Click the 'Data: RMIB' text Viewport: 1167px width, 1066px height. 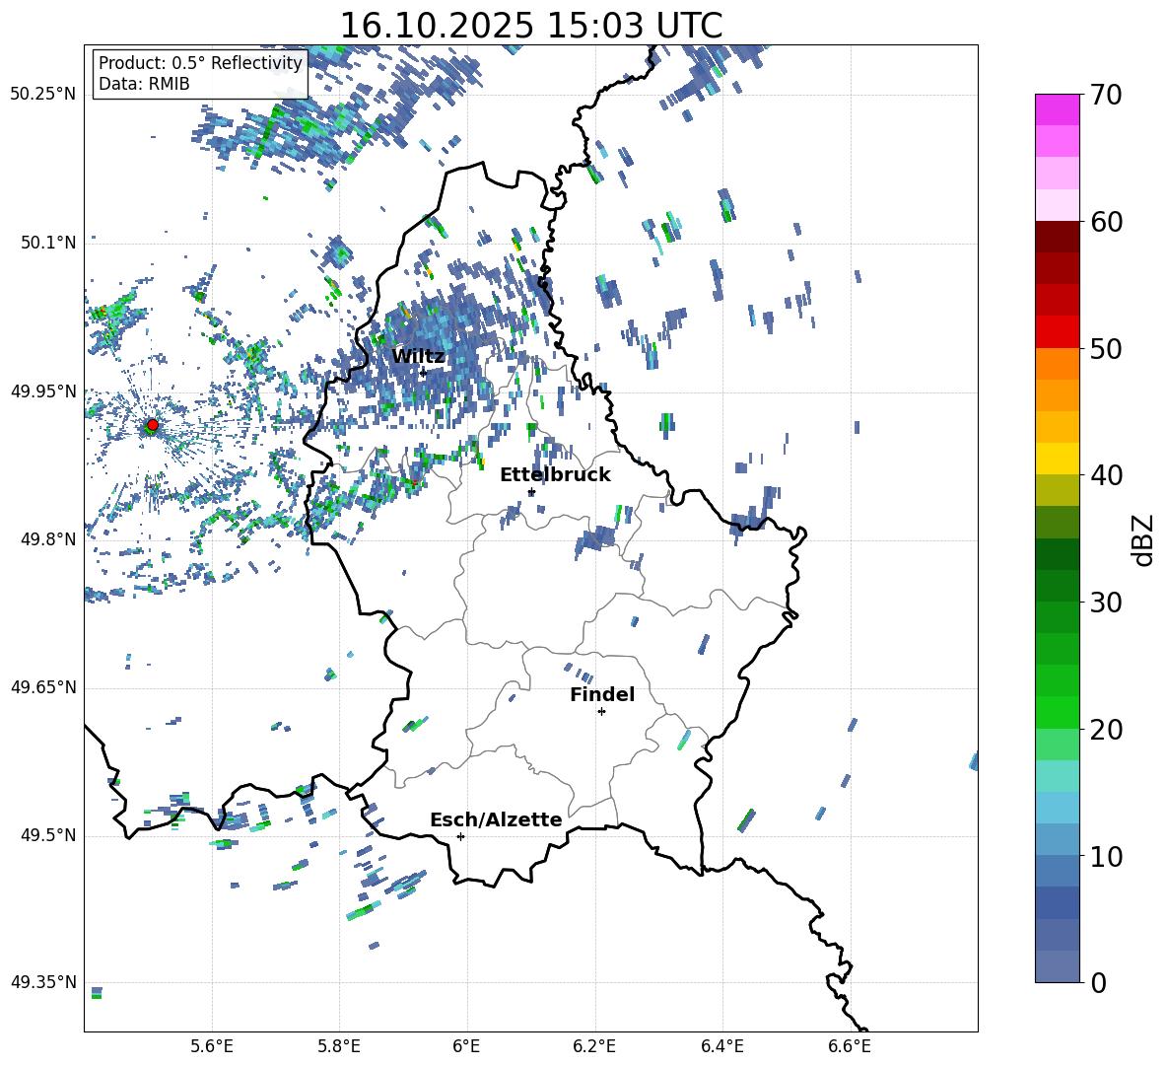(144, 84)
